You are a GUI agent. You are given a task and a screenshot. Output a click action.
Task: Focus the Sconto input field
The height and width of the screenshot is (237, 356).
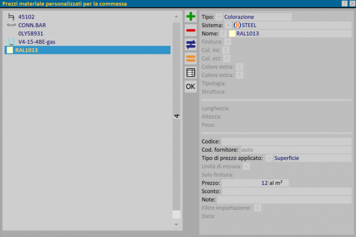(x=285, y=192)
